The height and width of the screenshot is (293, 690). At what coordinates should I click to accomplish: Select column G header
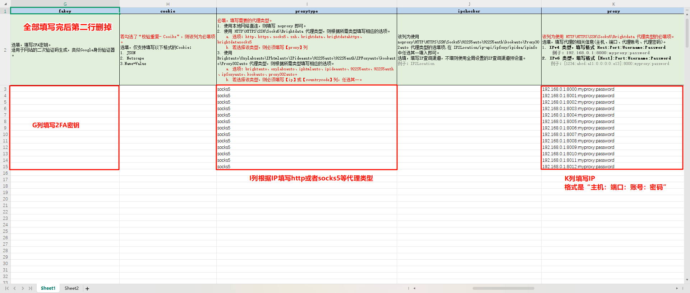coord(65,4)
